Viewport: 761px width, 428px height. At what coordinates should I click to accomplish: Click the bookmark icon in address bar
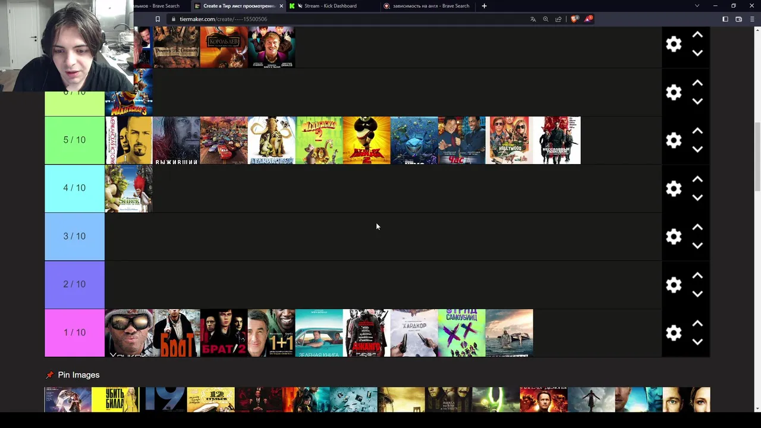click(x=158, y=19)
